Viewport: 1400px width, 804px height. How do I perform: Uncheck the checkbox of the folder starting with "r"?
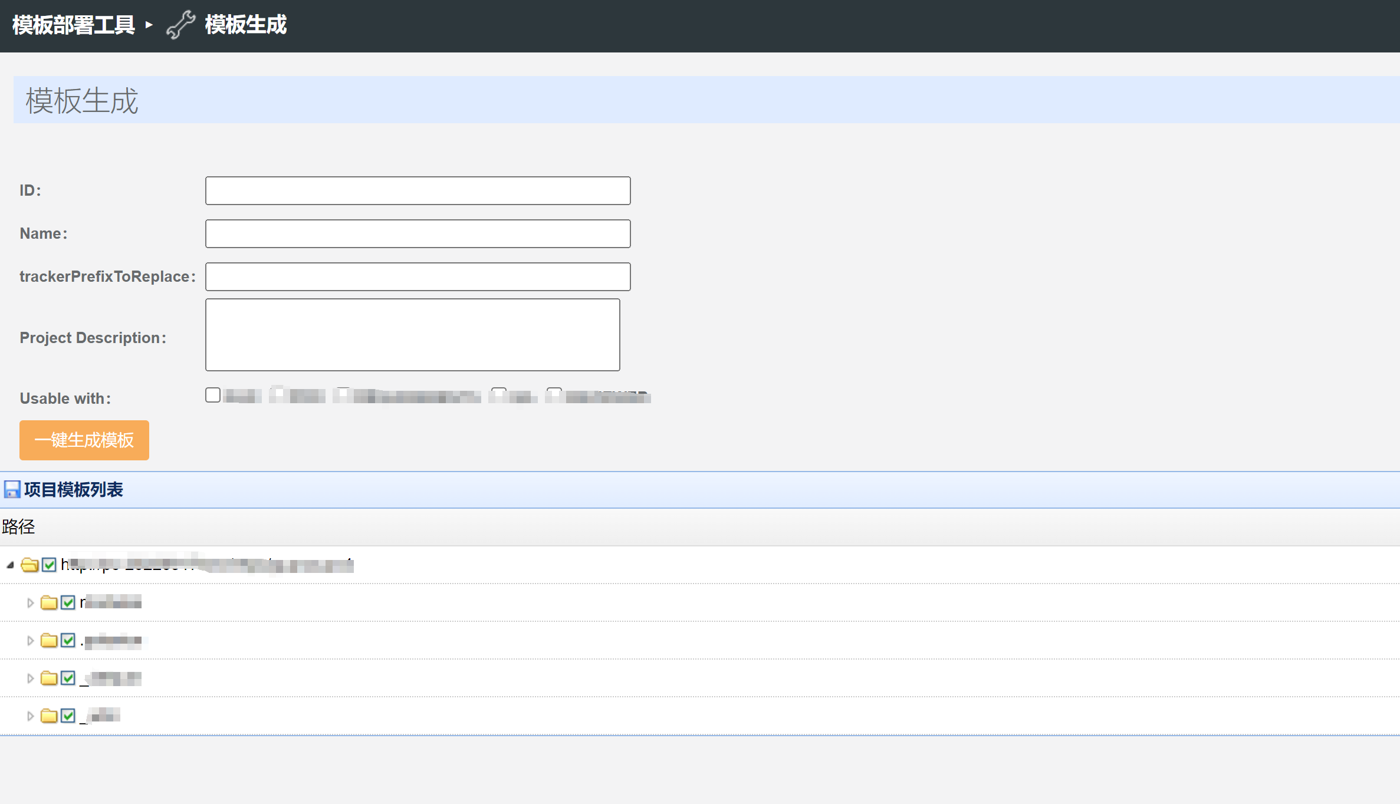coord(68,602)
